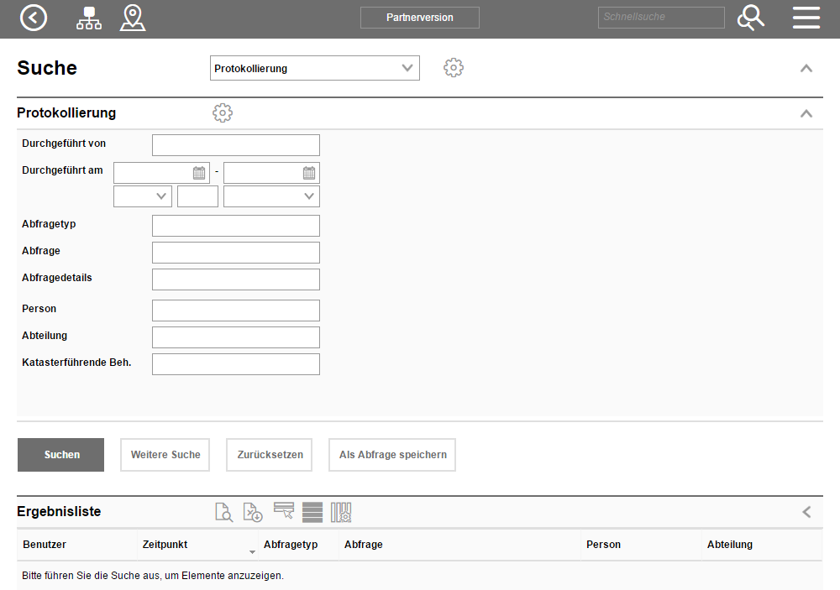Open the hamburger main menu
The height and width of the screenshot is (590, 840).
(x=806, y=18)
